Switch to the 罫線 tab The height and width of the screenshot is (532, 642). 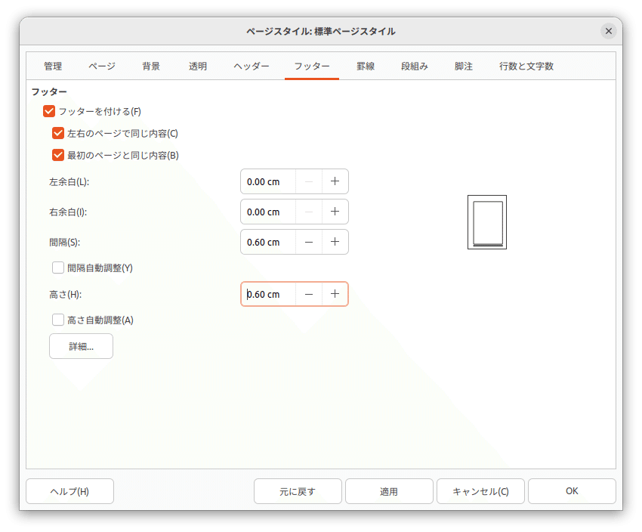tap(366, 66)
